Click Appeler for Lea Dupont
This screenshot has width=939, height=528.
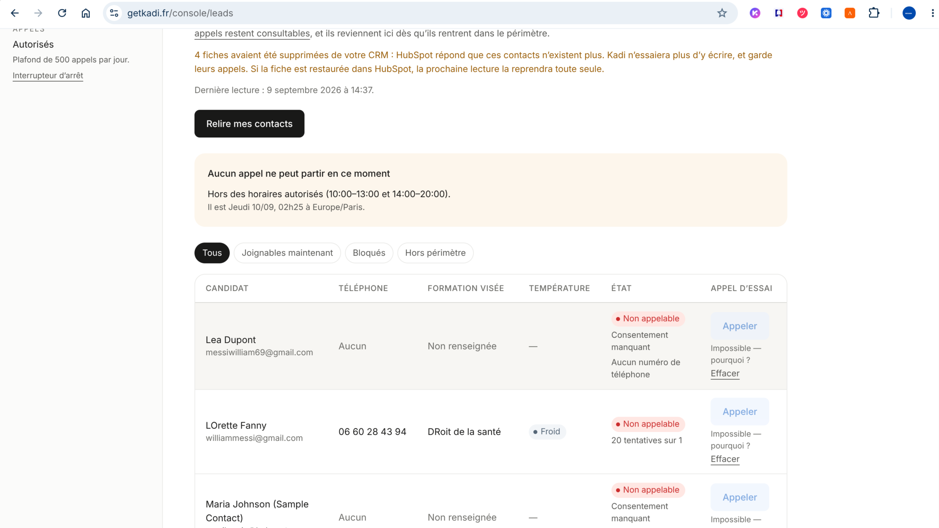coord(740,326)
